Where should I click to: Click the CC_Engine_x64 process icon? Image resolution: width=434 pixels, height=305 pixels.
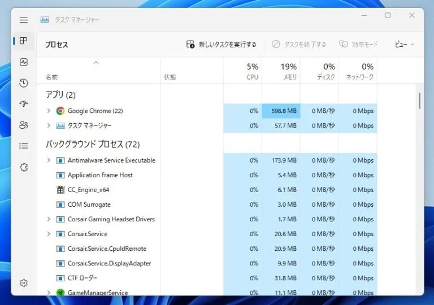click(x=60, y=190)
